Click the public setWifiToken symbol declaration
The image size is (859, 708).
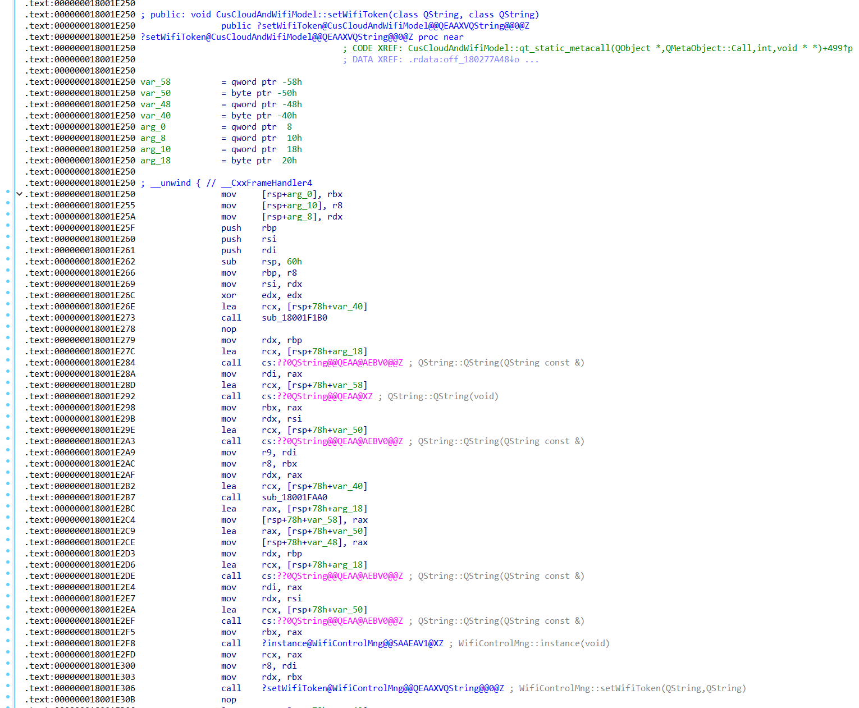point(392,26)
